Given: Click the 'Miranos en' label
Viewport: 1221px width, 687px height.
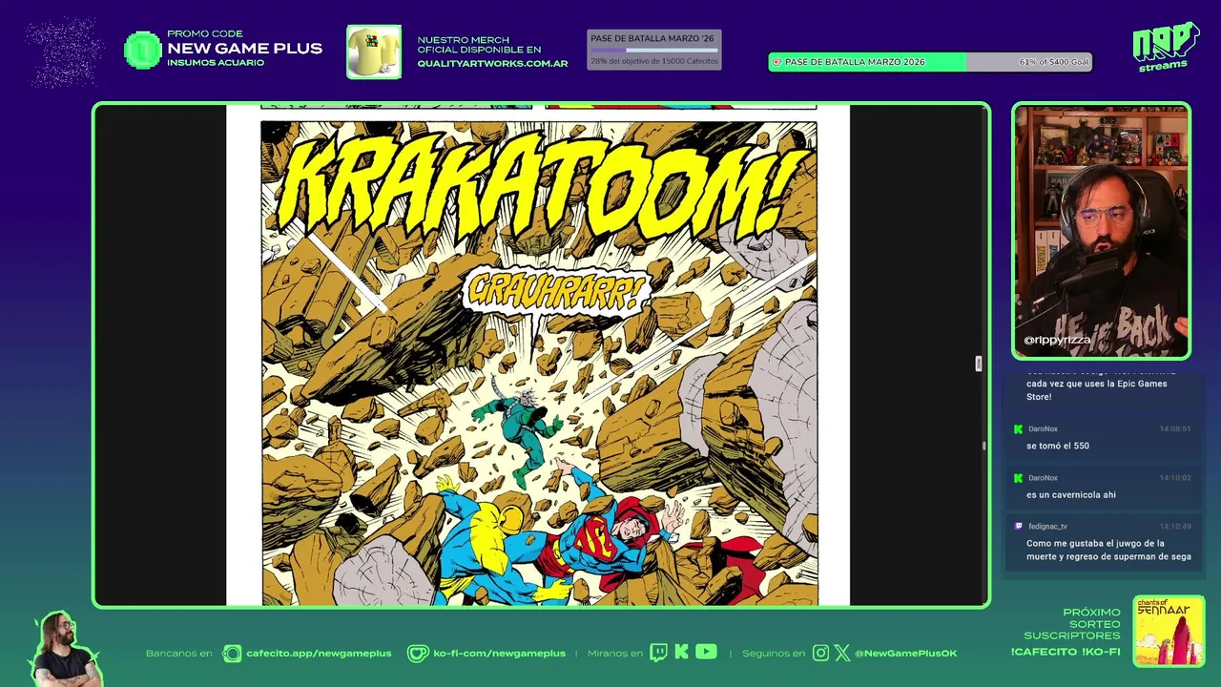Looking at the screenshot, I should click(615, 654).
